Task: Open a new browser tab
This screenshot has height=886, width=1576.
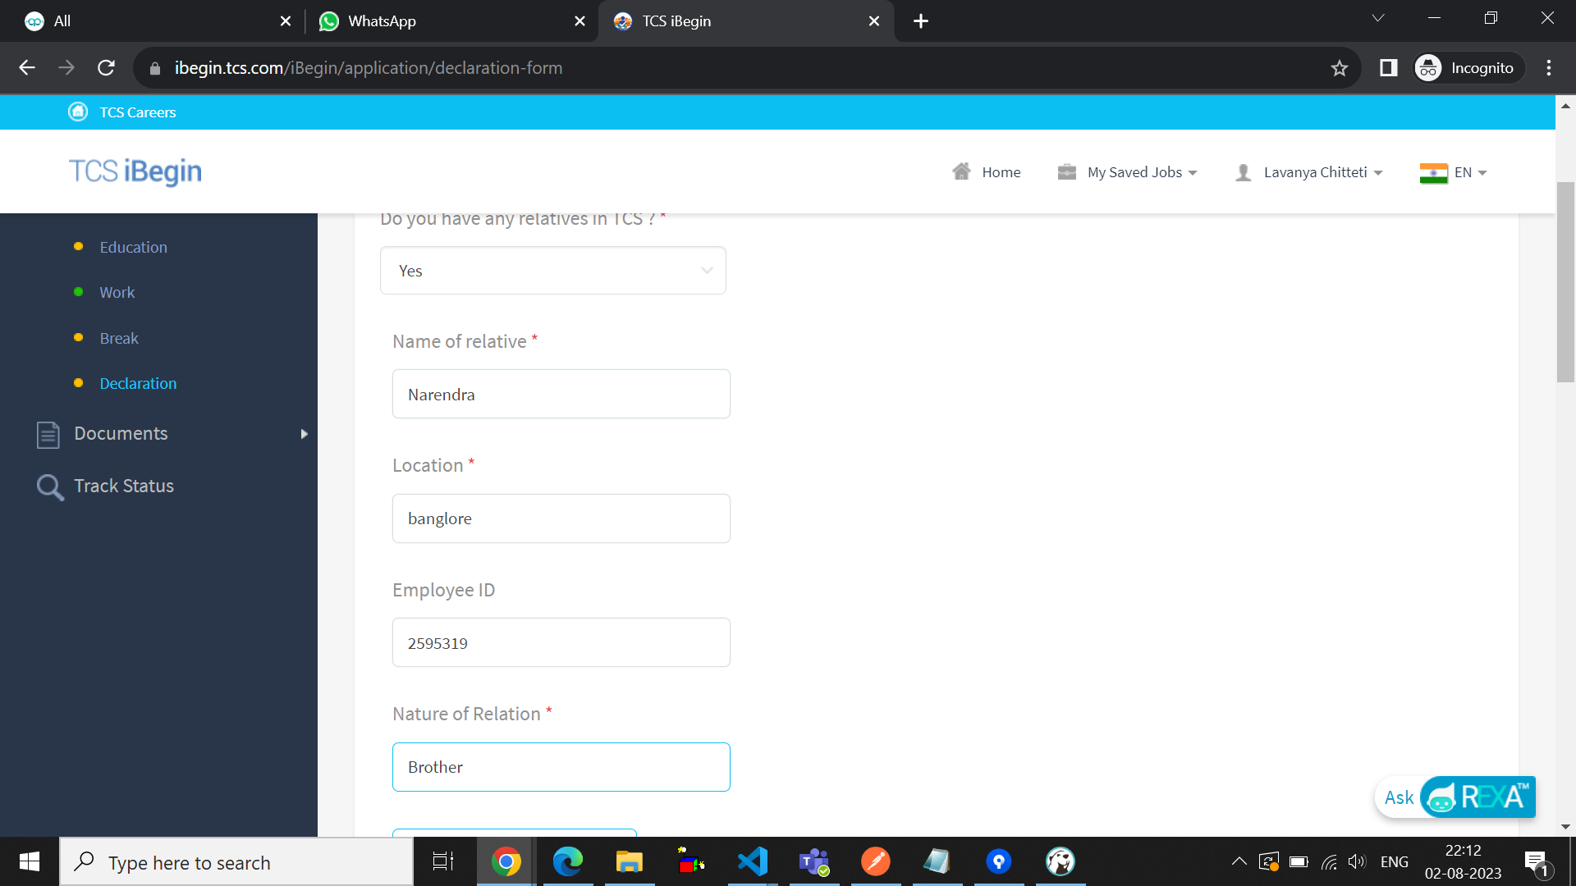Action: (x=921, y=21)
